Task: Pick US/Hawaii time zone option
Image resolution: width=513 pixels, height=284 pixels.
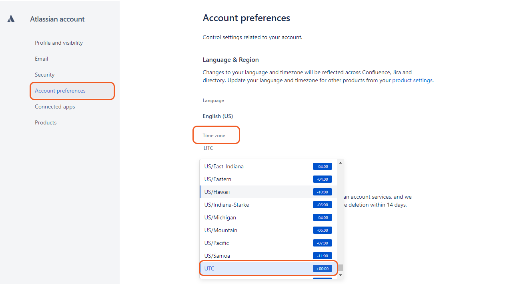Action: click(x=217, y=192)
